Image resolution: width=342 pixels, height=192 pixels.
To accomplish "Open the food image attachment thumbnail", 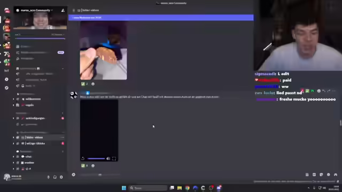I will coord(103,51).
